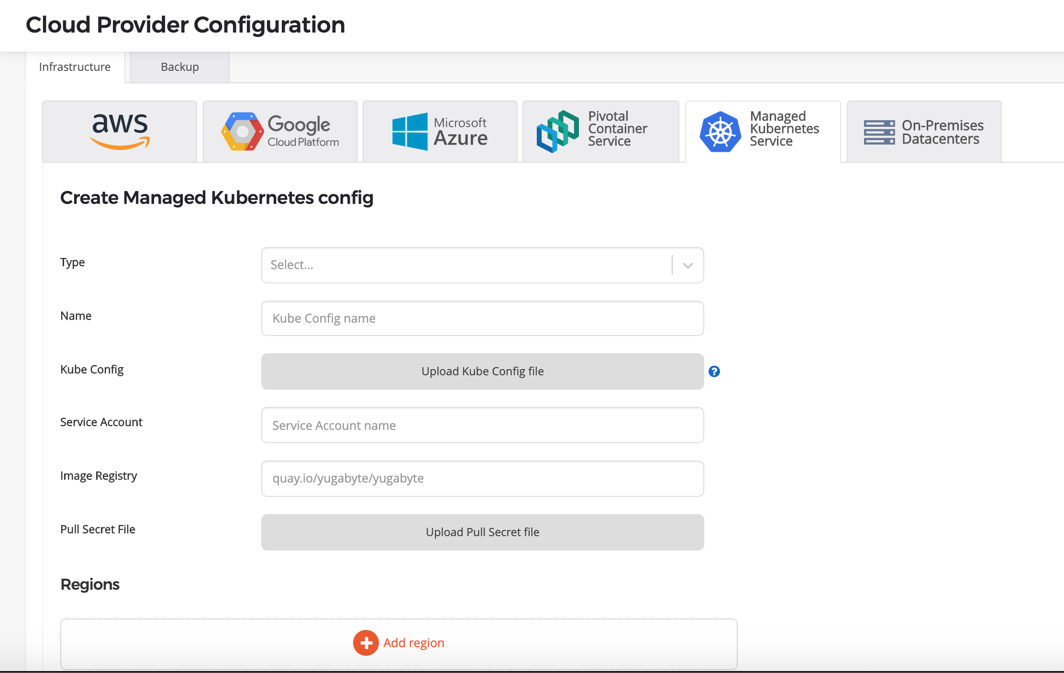The width and height of the screenshot is (1064, 673).
Task: Switch to the Backup tab
Action: click(180, 67)
